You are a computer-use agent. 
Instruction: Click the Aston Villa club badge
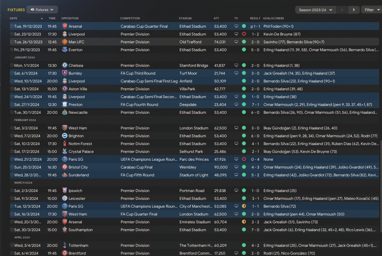(64, 89)
